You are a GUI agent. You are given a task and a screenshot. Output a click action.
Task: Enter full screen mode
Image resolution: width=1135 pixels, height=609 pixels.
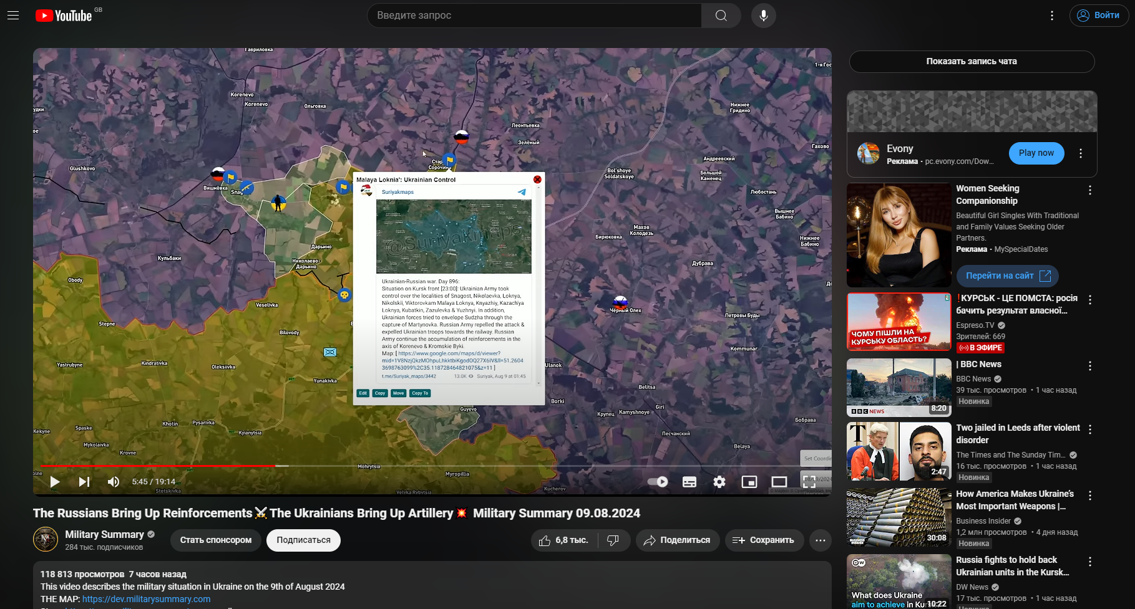pos(809,482)
